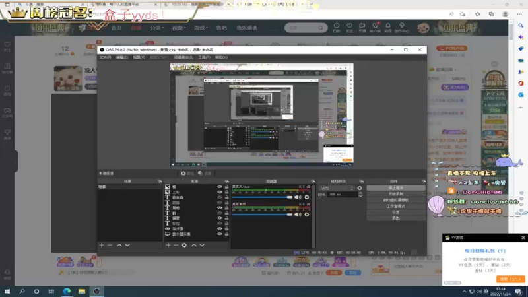Add a new source with the plus icon

pyautogui.click(x=168, y=245)
